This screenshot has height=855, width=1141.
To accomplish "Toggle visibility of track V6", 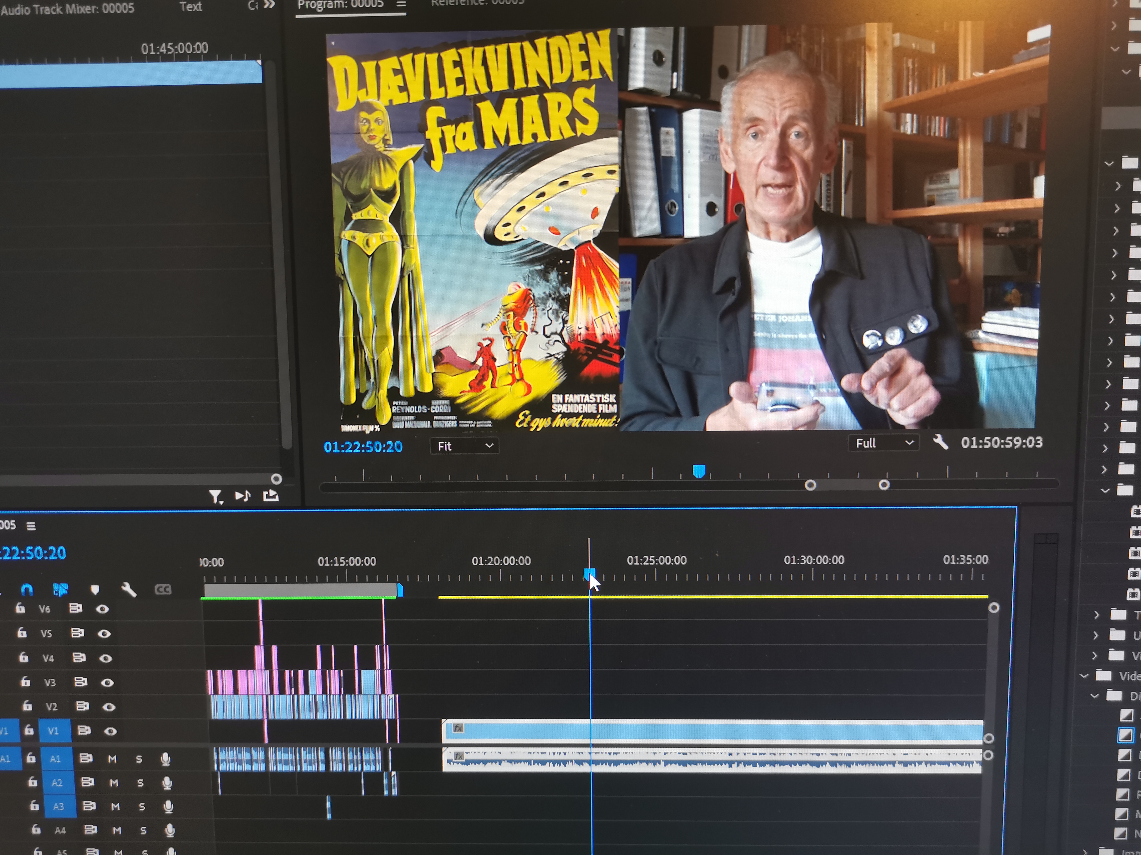I will tap(103, 609).
